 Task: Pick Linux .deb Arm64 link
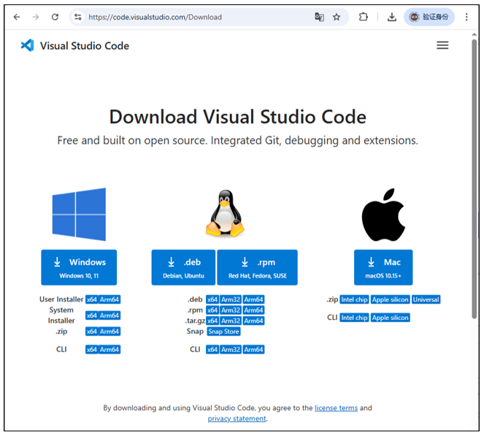(253, 299)
